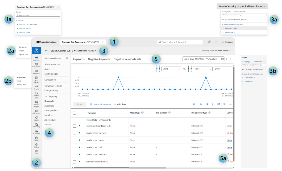Click the Search Microsoft Advertising field
The width and height of the screenshot is (282, 171).
[x=180, y=42]
